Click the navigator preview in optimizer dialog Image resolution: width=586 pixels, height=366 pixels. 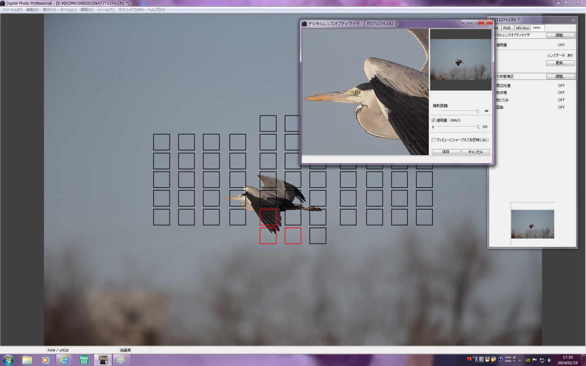coord(461,59)
